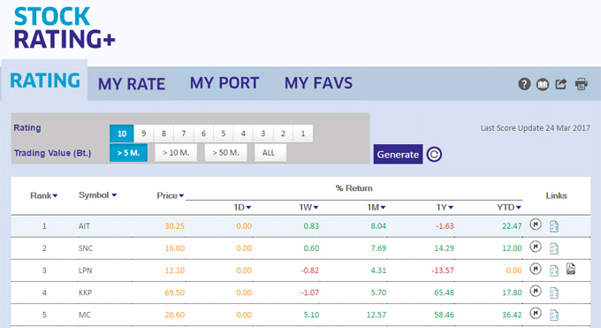
Task: Open the document icon in LPN row
Action: (554, 271)
